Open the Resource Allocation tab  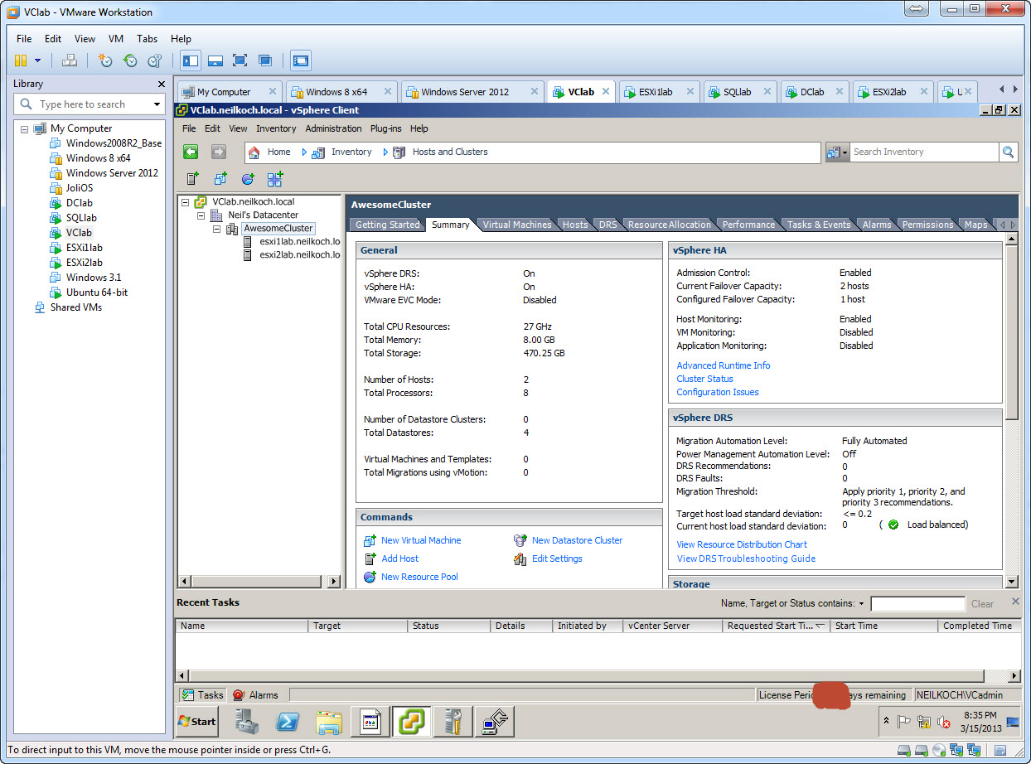[x=669, y=225]
